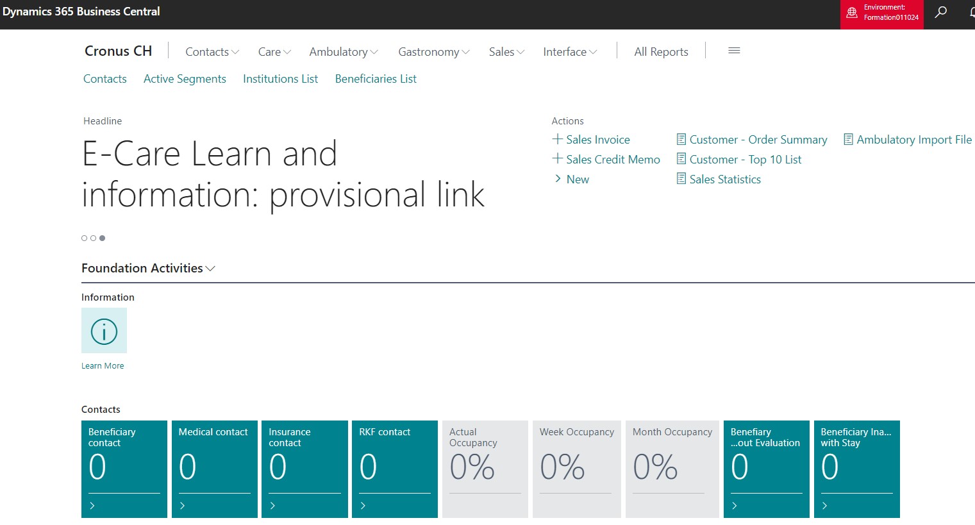This screenshot has height=525, width=975.
Task: Click the plus icon beside Sales Invoice
Action: click(558, 139)
